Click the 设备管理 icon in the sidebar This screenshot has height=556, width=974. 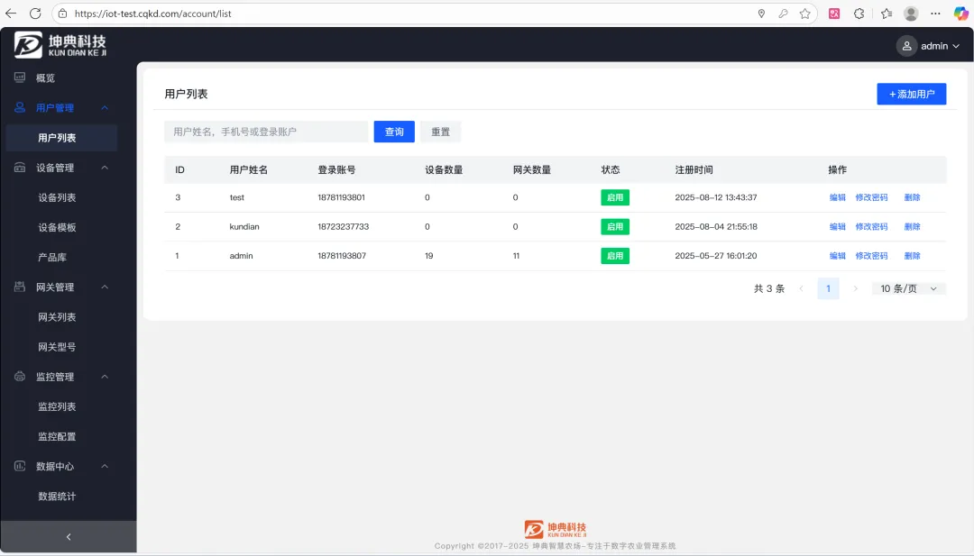20,168
